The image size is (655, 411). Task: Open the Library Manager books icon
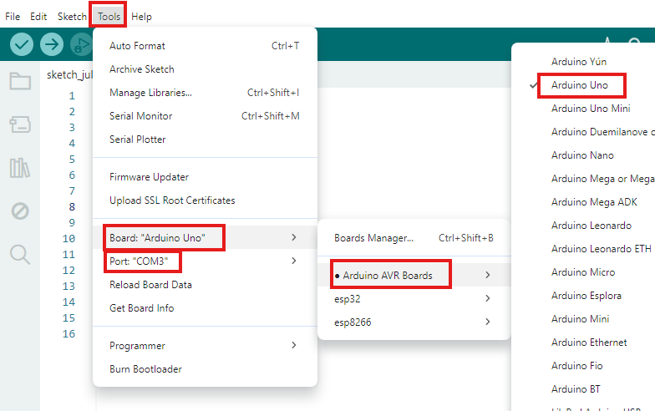[x=20, y=168]
